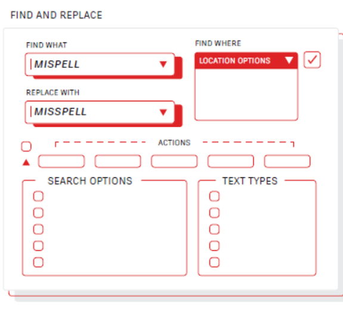343x310 pixels.
Task: Click the second Actions button
Action: [x=118, y=162]
